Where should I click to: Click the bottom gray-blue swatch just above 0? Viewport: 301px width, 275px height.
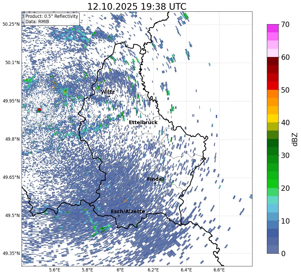pyautogui.click(x=273, y=249)
